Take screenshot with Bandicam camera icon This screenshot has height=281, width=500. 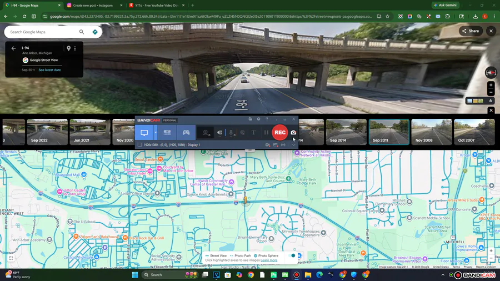click(293, 133)
